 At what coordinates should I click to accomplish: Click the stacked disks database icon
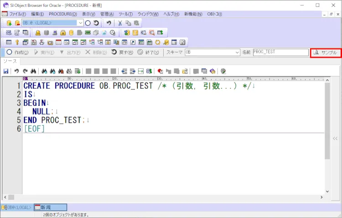click(46, 33)
